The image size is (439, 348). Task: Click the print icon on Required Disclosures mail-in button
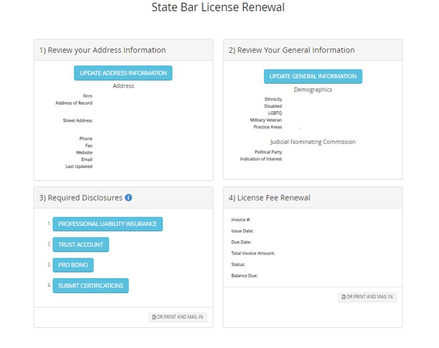(153, 317)
